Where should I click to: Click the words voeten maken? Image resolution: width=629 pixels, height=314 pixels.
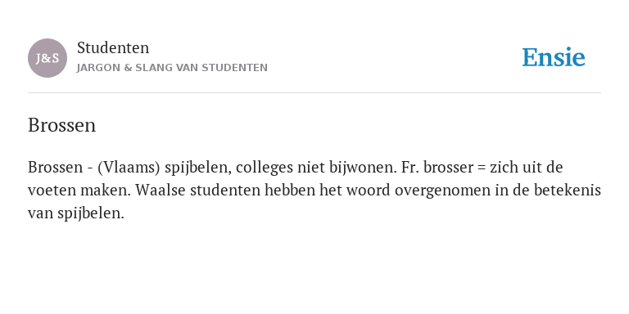tap(79, 191)
